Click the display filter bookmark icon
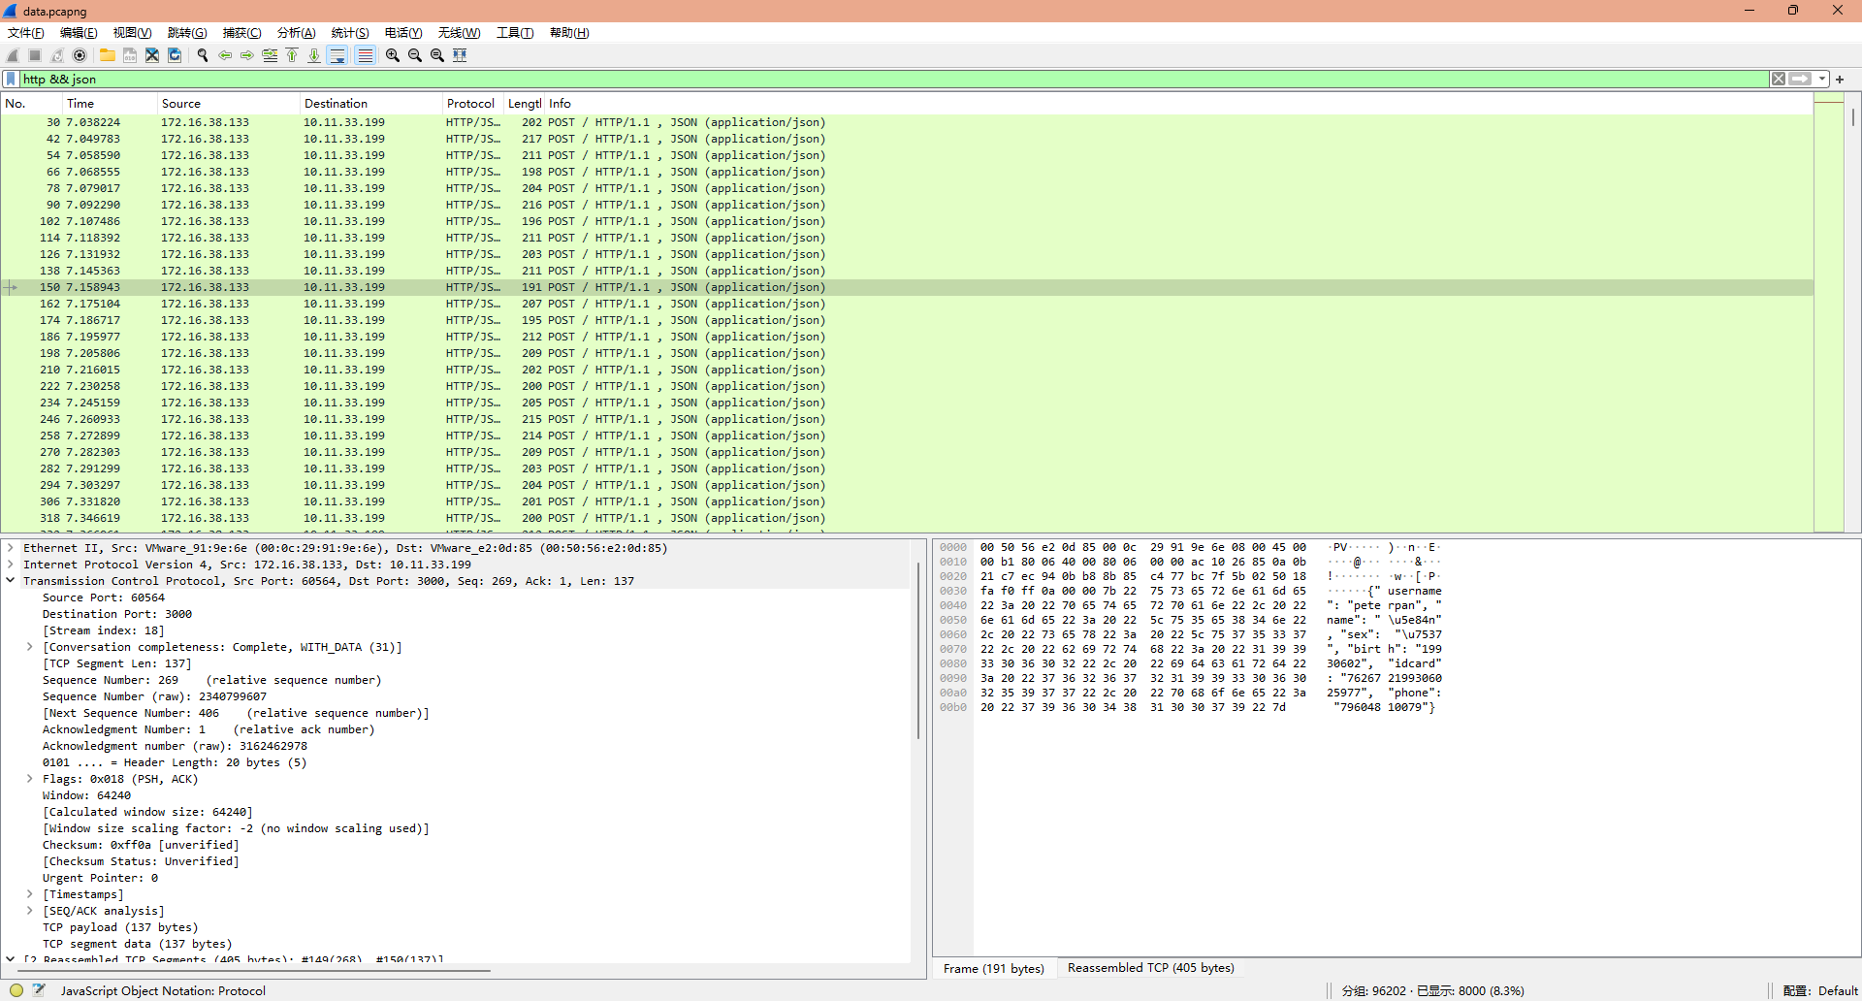Image resolution: width=1862 pixels, height=1001 pixels. 11,79
